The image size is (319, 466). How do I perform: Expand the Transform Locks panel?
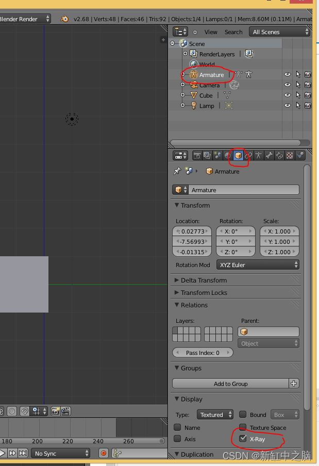(177, 292)
